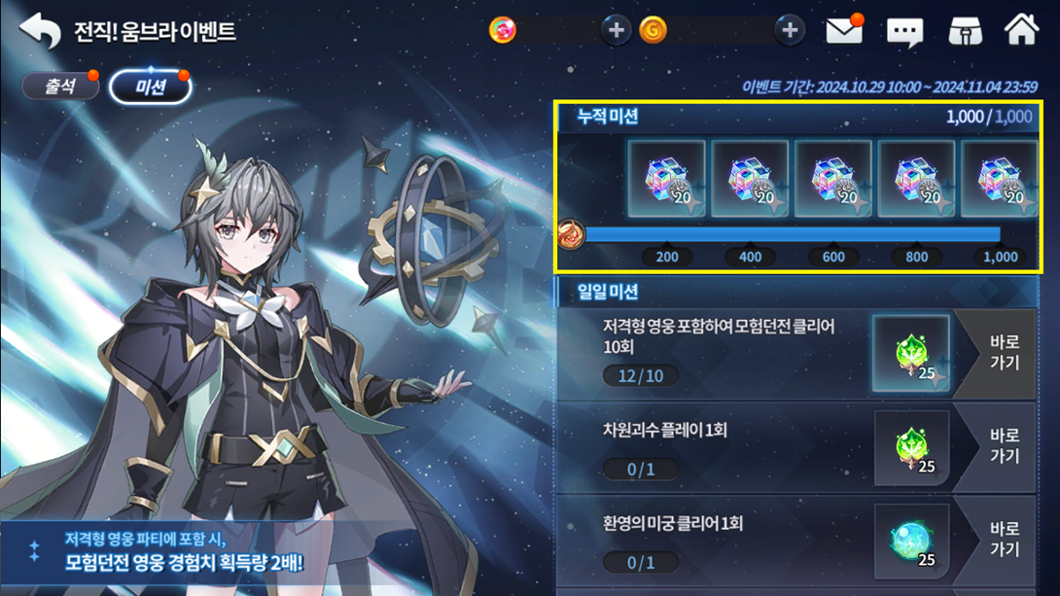
Task: Add gems with the plus button
Action: (616, 30)
